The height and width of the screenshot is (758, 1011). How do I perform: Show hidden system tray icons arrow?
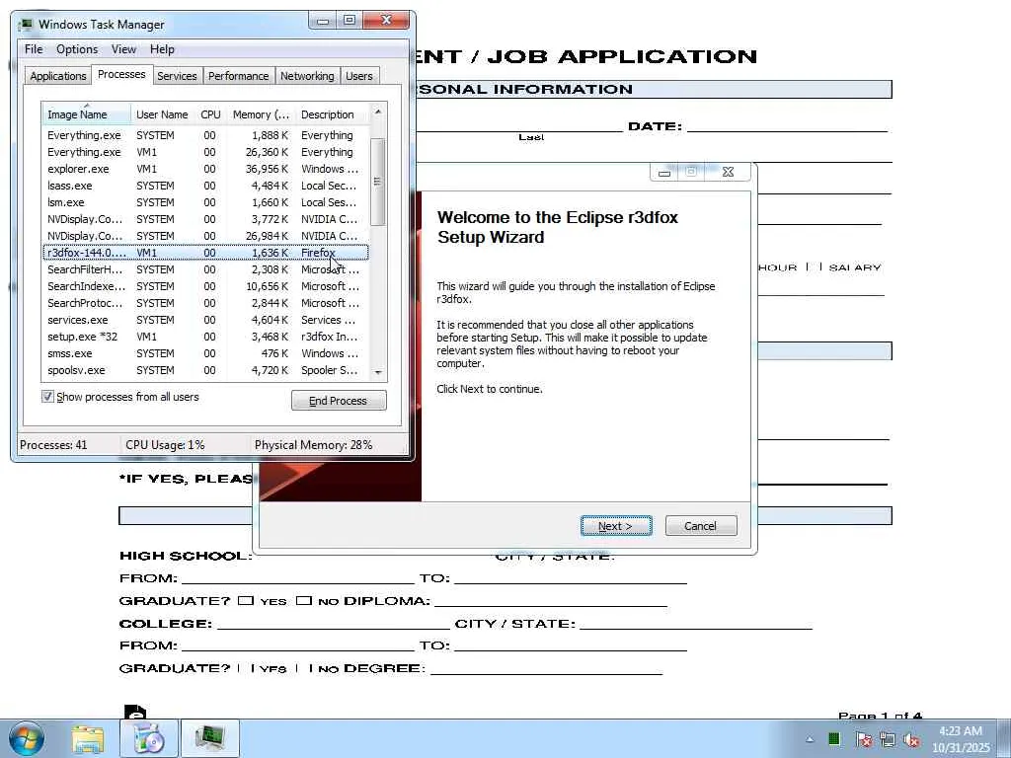click(810, 739)
